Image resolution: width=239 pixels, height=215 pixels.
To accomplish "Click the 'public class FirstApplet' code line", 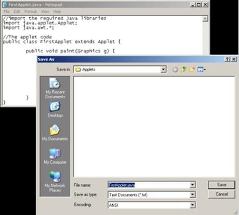I will 62,42.
